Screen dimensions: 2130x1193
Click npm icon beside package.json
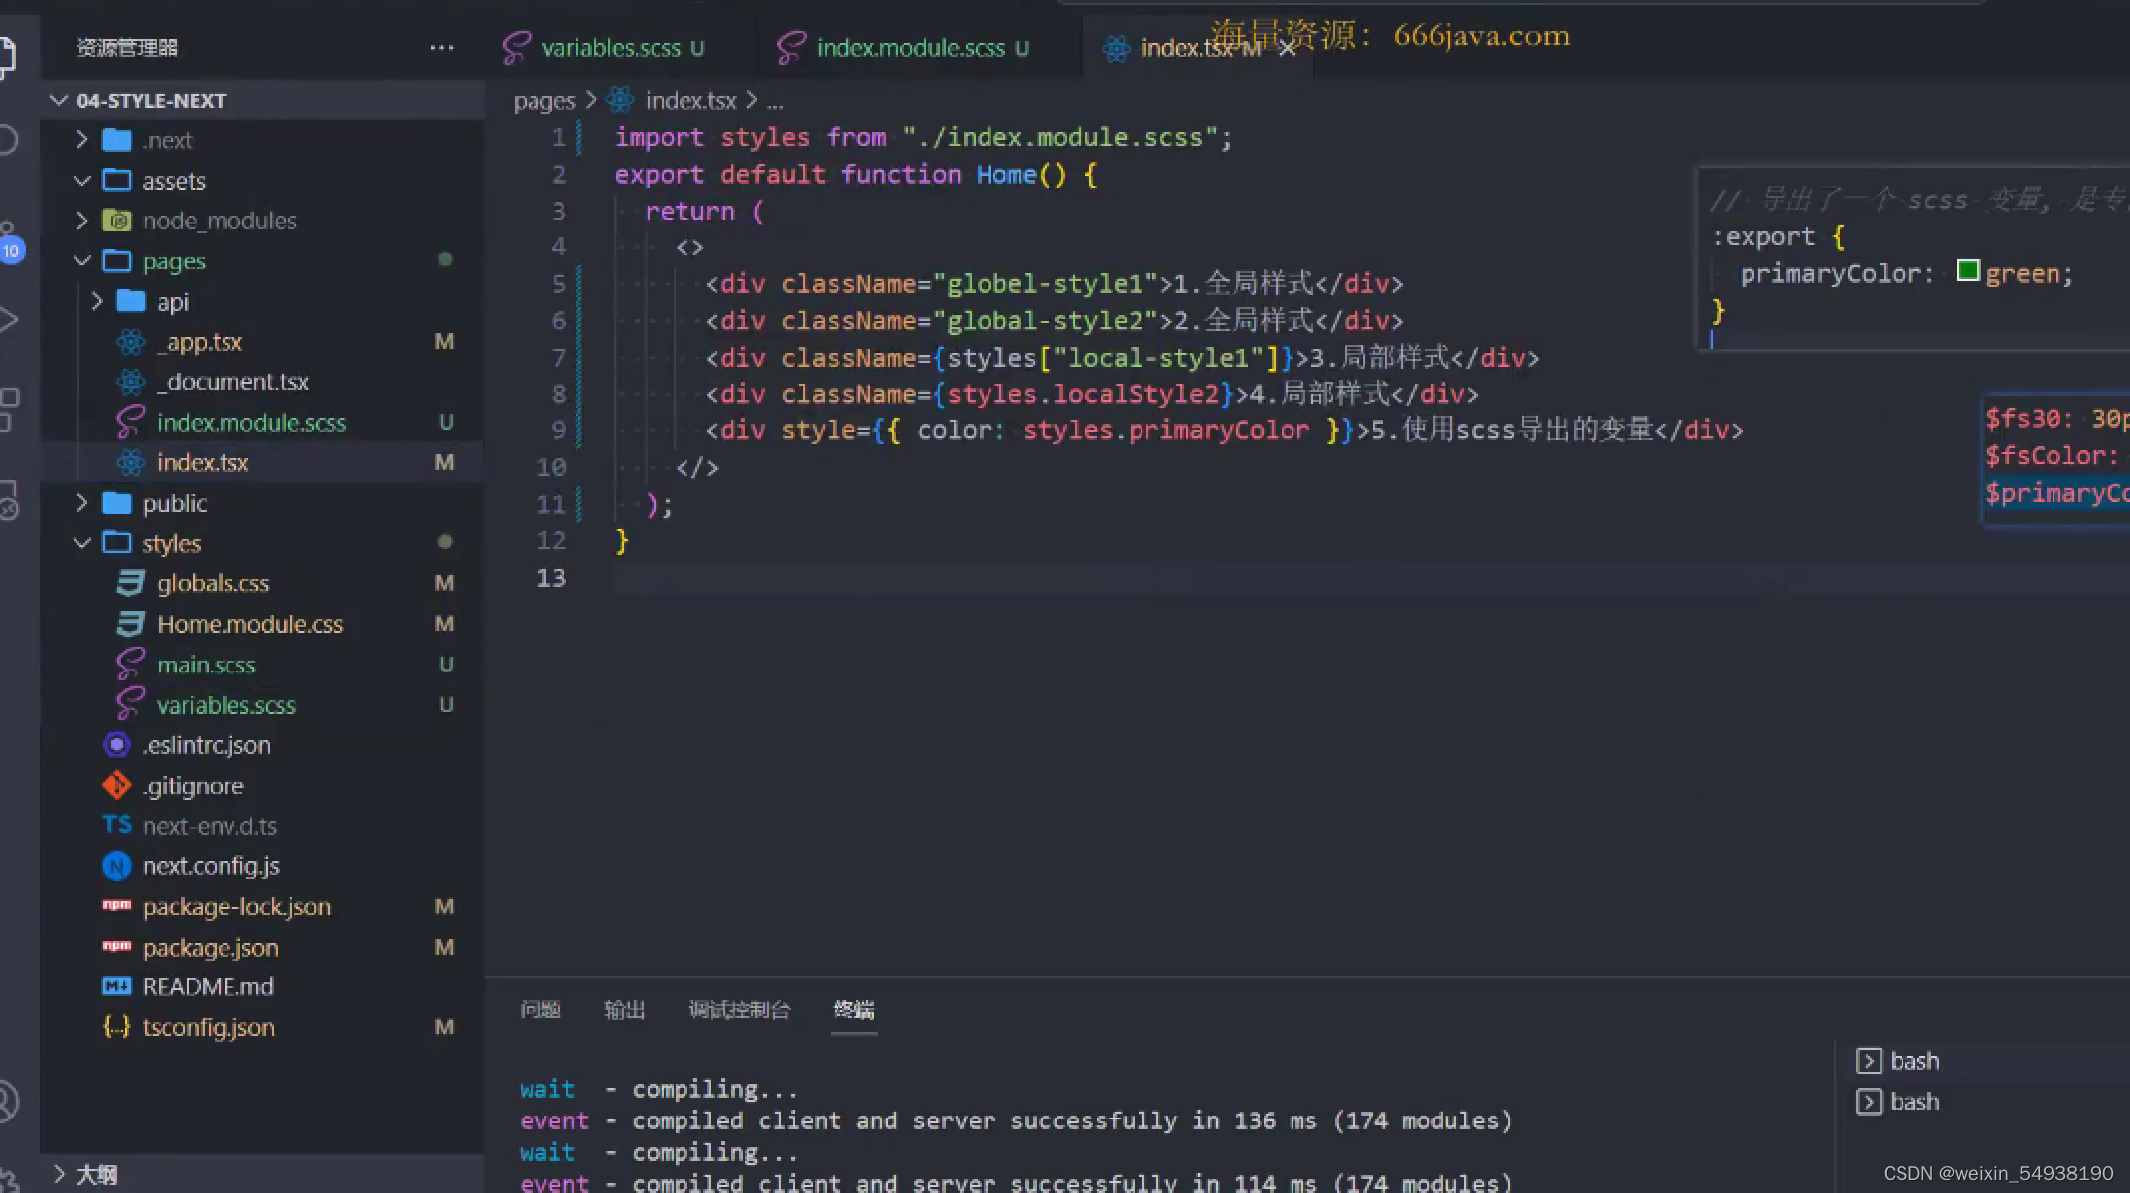coord(117,947)
